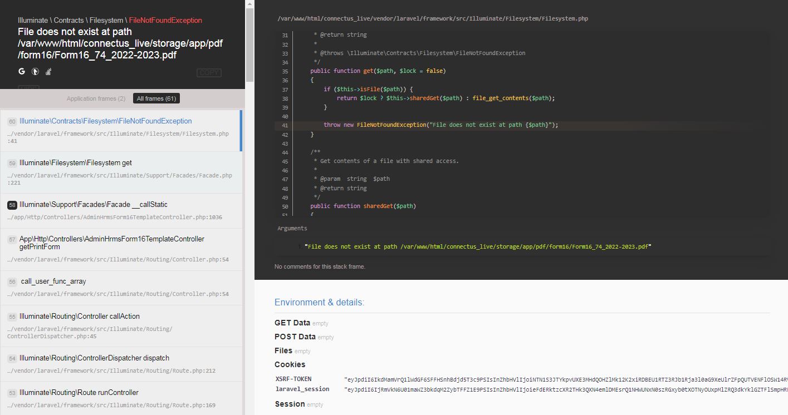The height and width of the screenshot is (415, 788).
Task: Open frame 58 Facade __callStatic
Action: click(120, 211)
